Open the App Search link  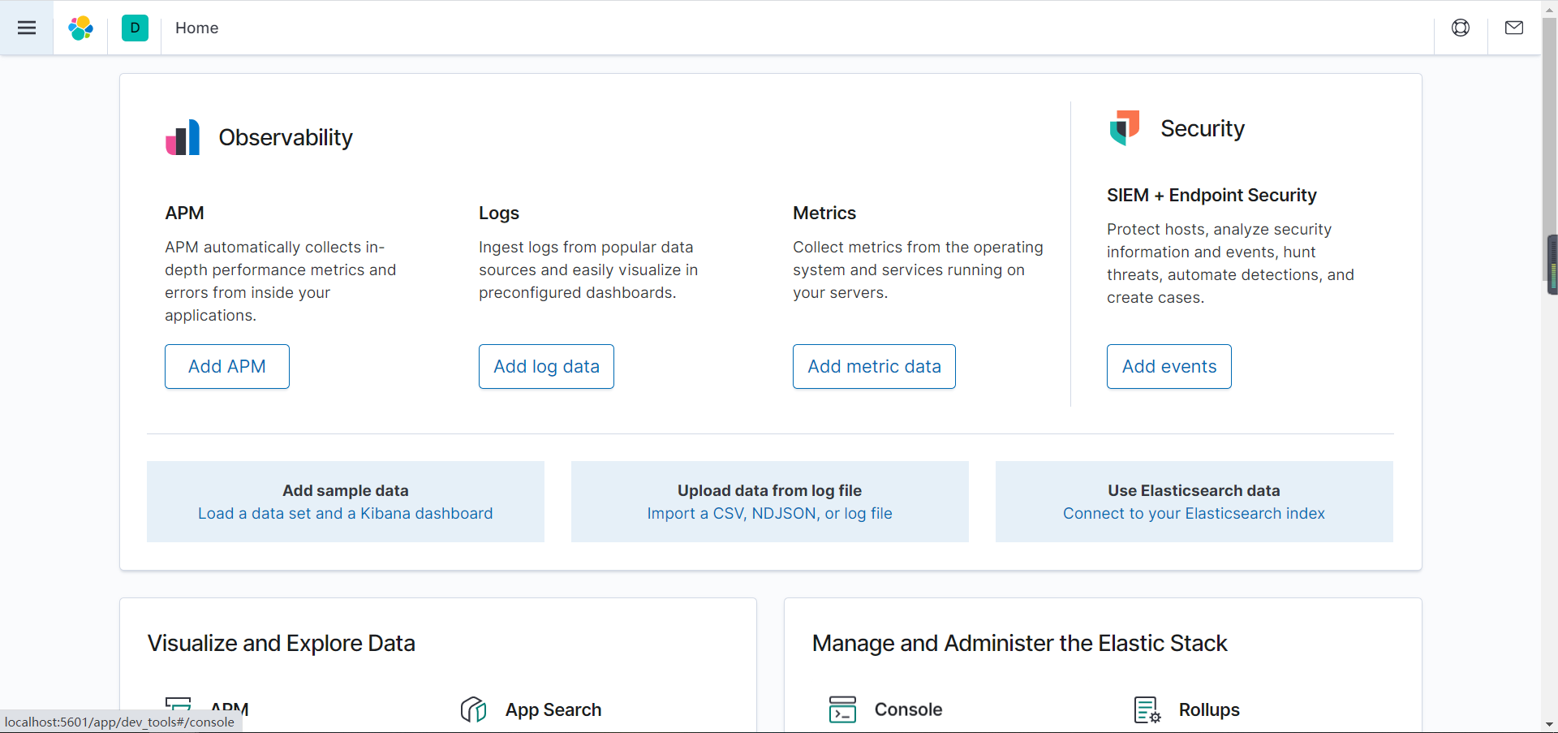click(553, 709)
